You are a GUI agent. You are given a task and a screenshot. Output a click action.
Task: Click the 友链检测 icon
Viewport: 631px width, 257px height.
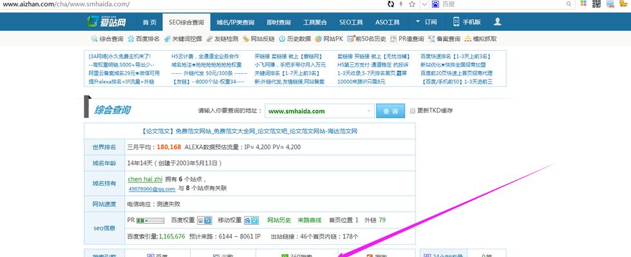pyautogui.click(x=209, y=39)
